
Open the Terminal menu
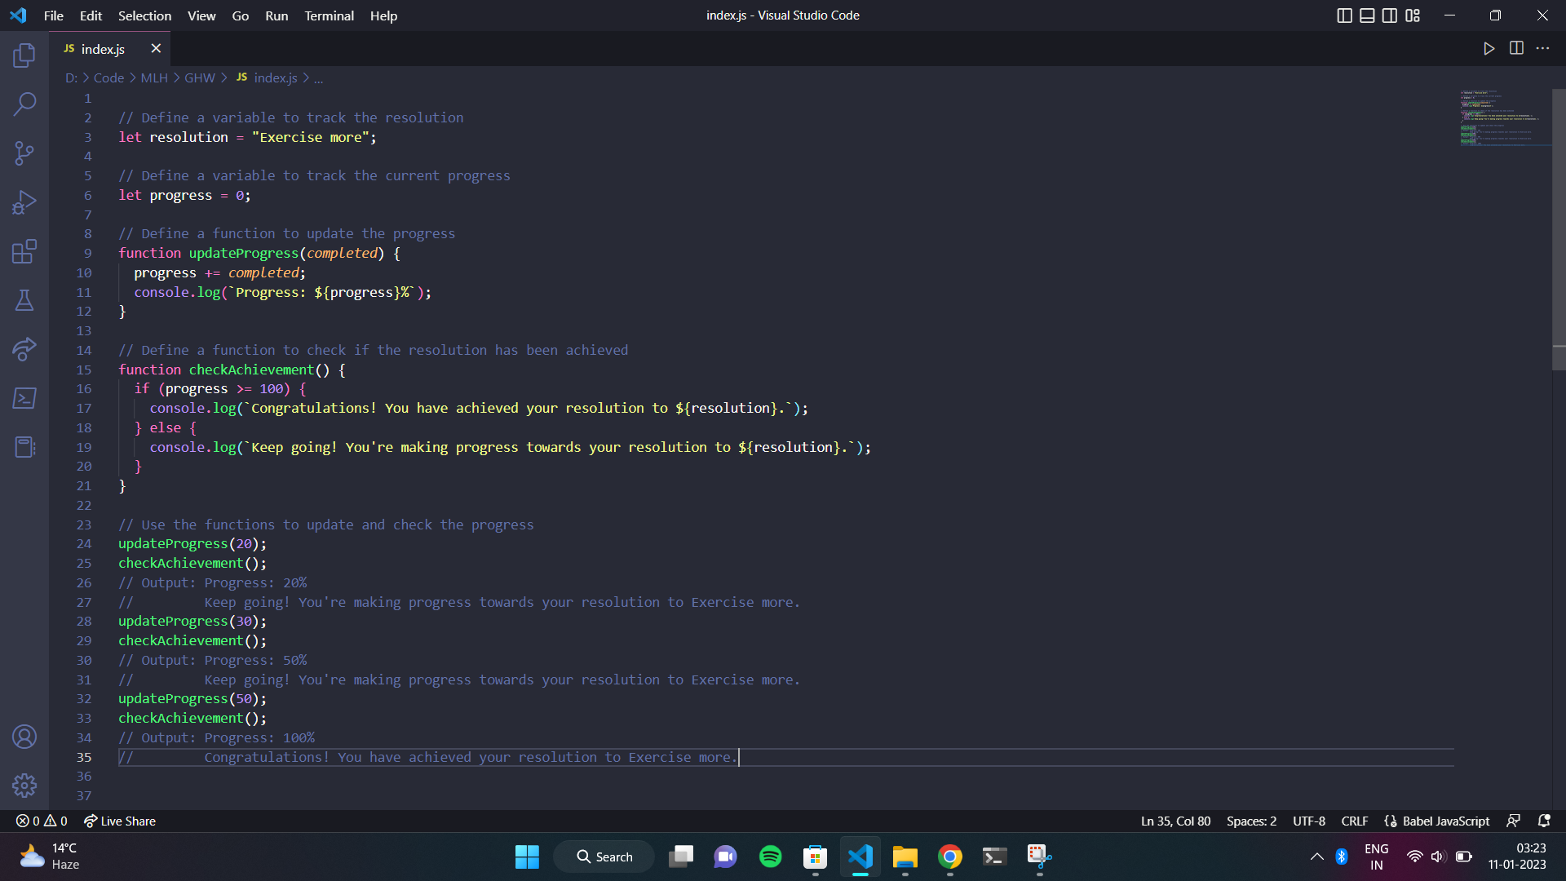tap(329, 15)
